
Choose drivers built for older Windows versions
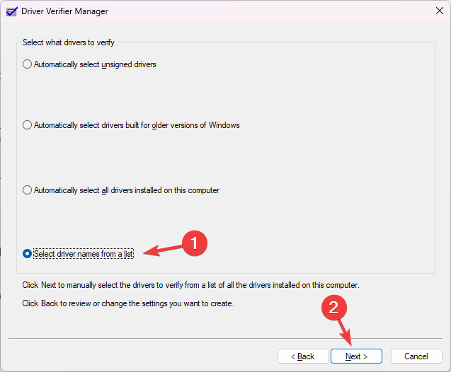(131, 125)
